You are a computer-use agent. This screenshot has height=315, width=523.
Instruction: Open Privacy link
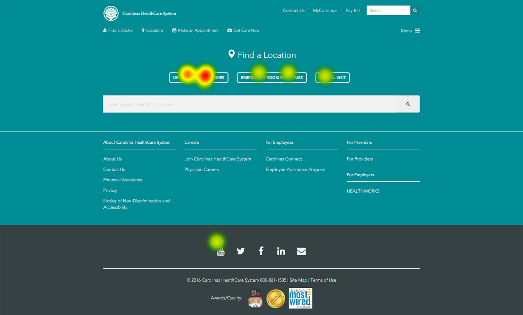[x=110, y=190]
